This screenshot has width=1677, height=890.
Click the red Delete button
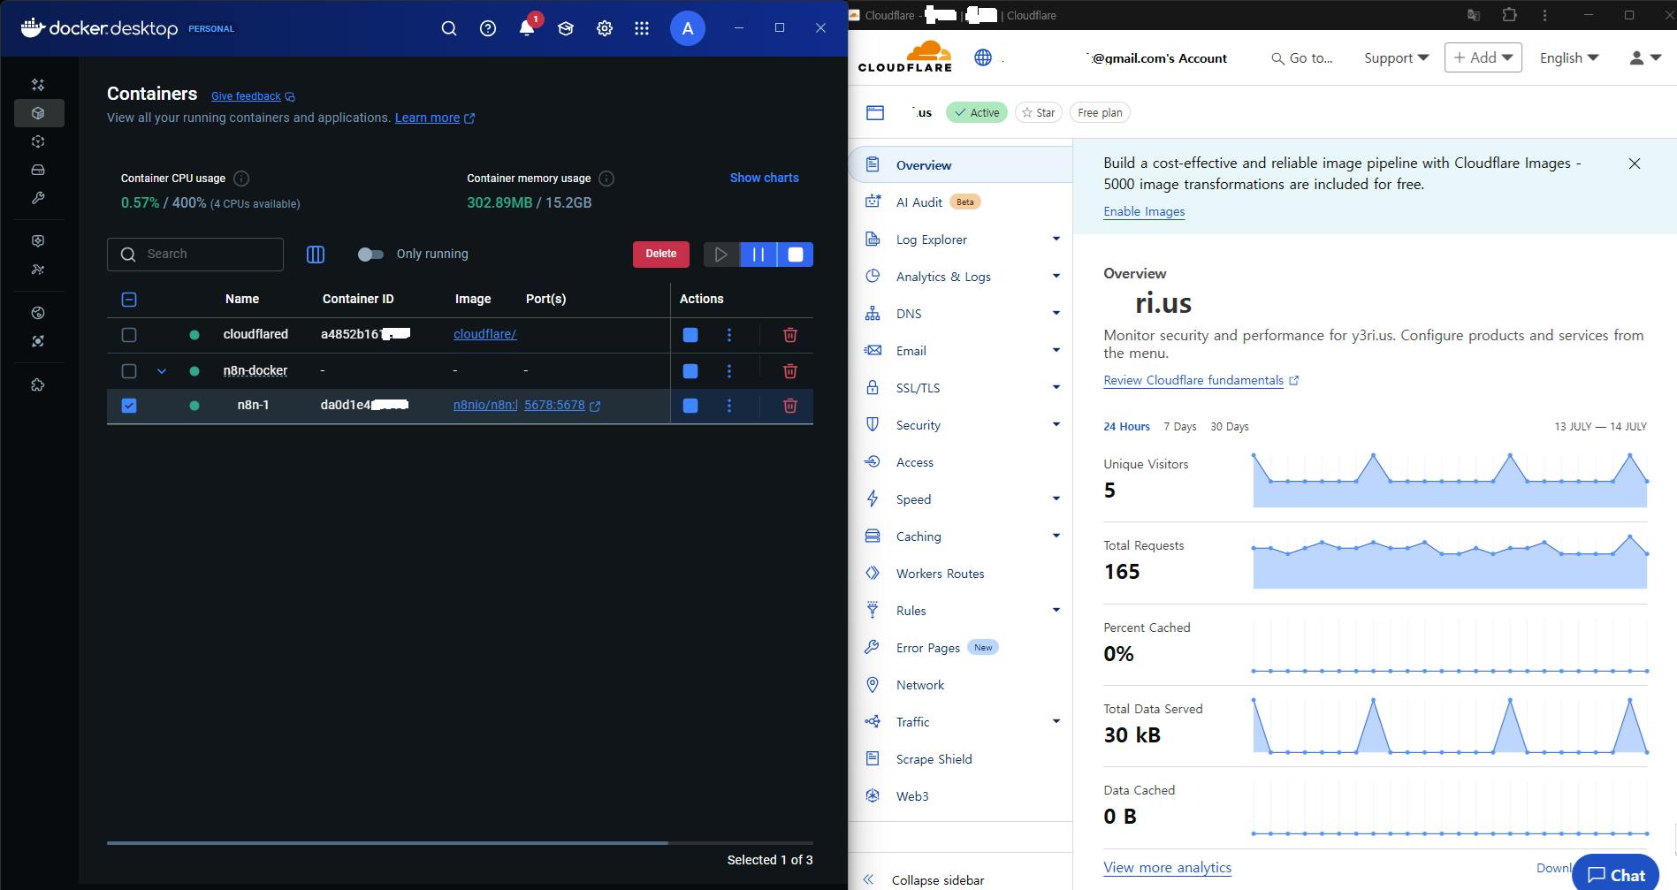[661, 255]
